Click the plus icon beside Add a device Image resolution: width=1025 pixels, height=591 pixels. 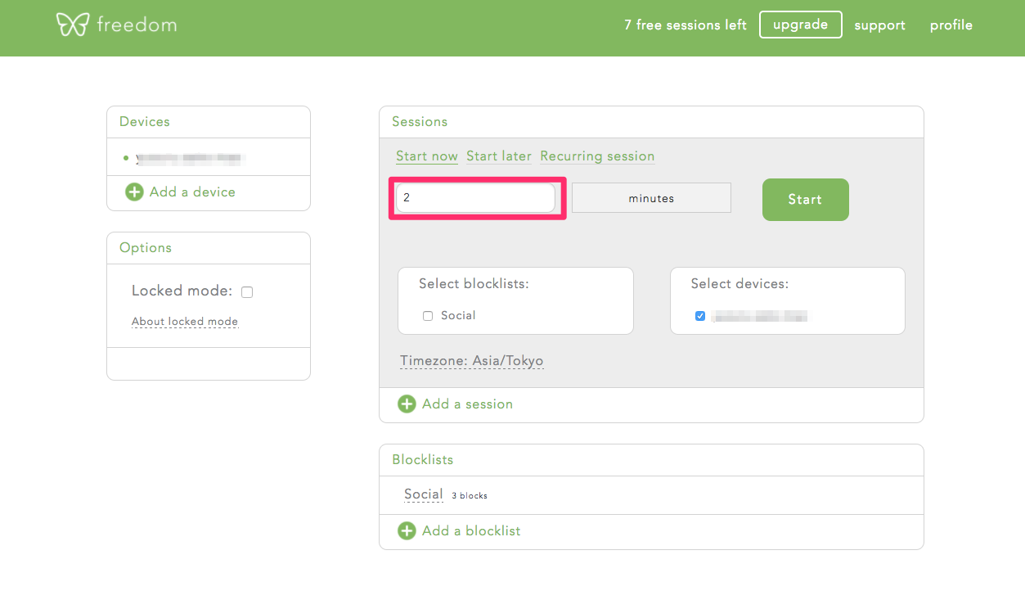[x=133, y=192]
